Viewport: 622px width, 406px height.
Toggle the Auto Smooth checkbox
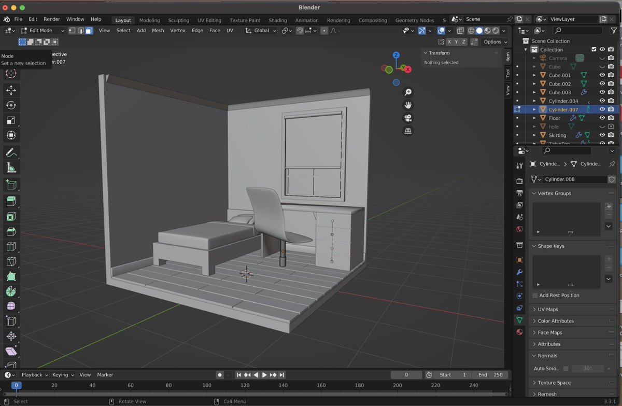566,369
